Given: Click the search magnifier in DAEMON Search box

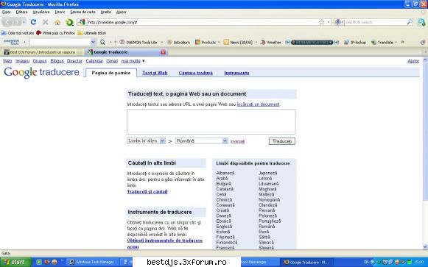Looking at the screenshot, I should [x=410, y=22].
